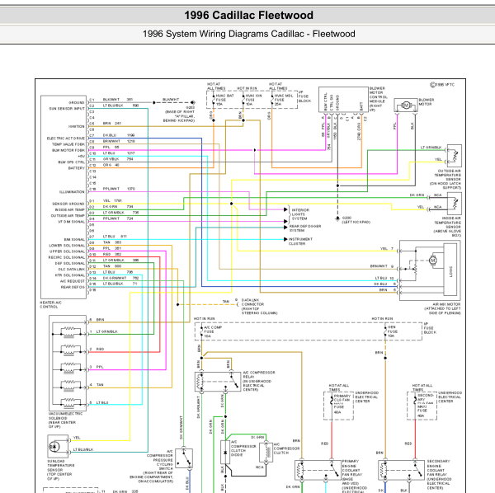Click the "INSTRUMENT CLUSTER" reference
Viewport: 495px width, 493px height.
click(300, 242)
